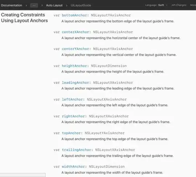Viewport: 196px width, 177px height.
Task: Open the Language Swift dropdown
Action: pos(156,5)
